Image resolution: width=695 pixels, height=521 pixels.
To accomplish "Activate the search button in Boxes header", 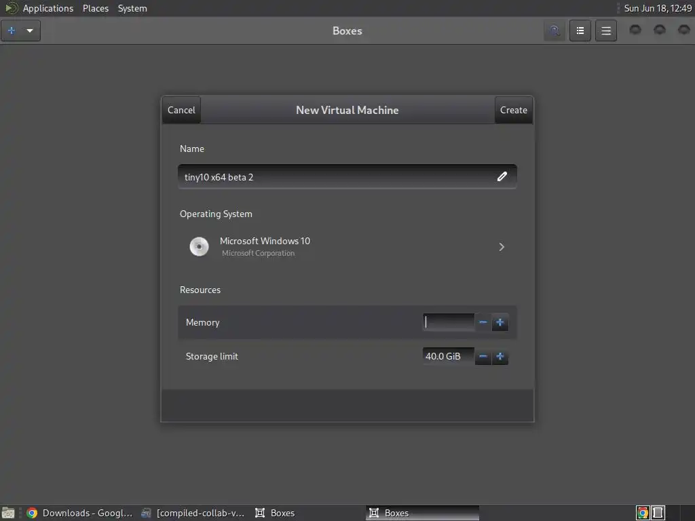I will point(554,31).
